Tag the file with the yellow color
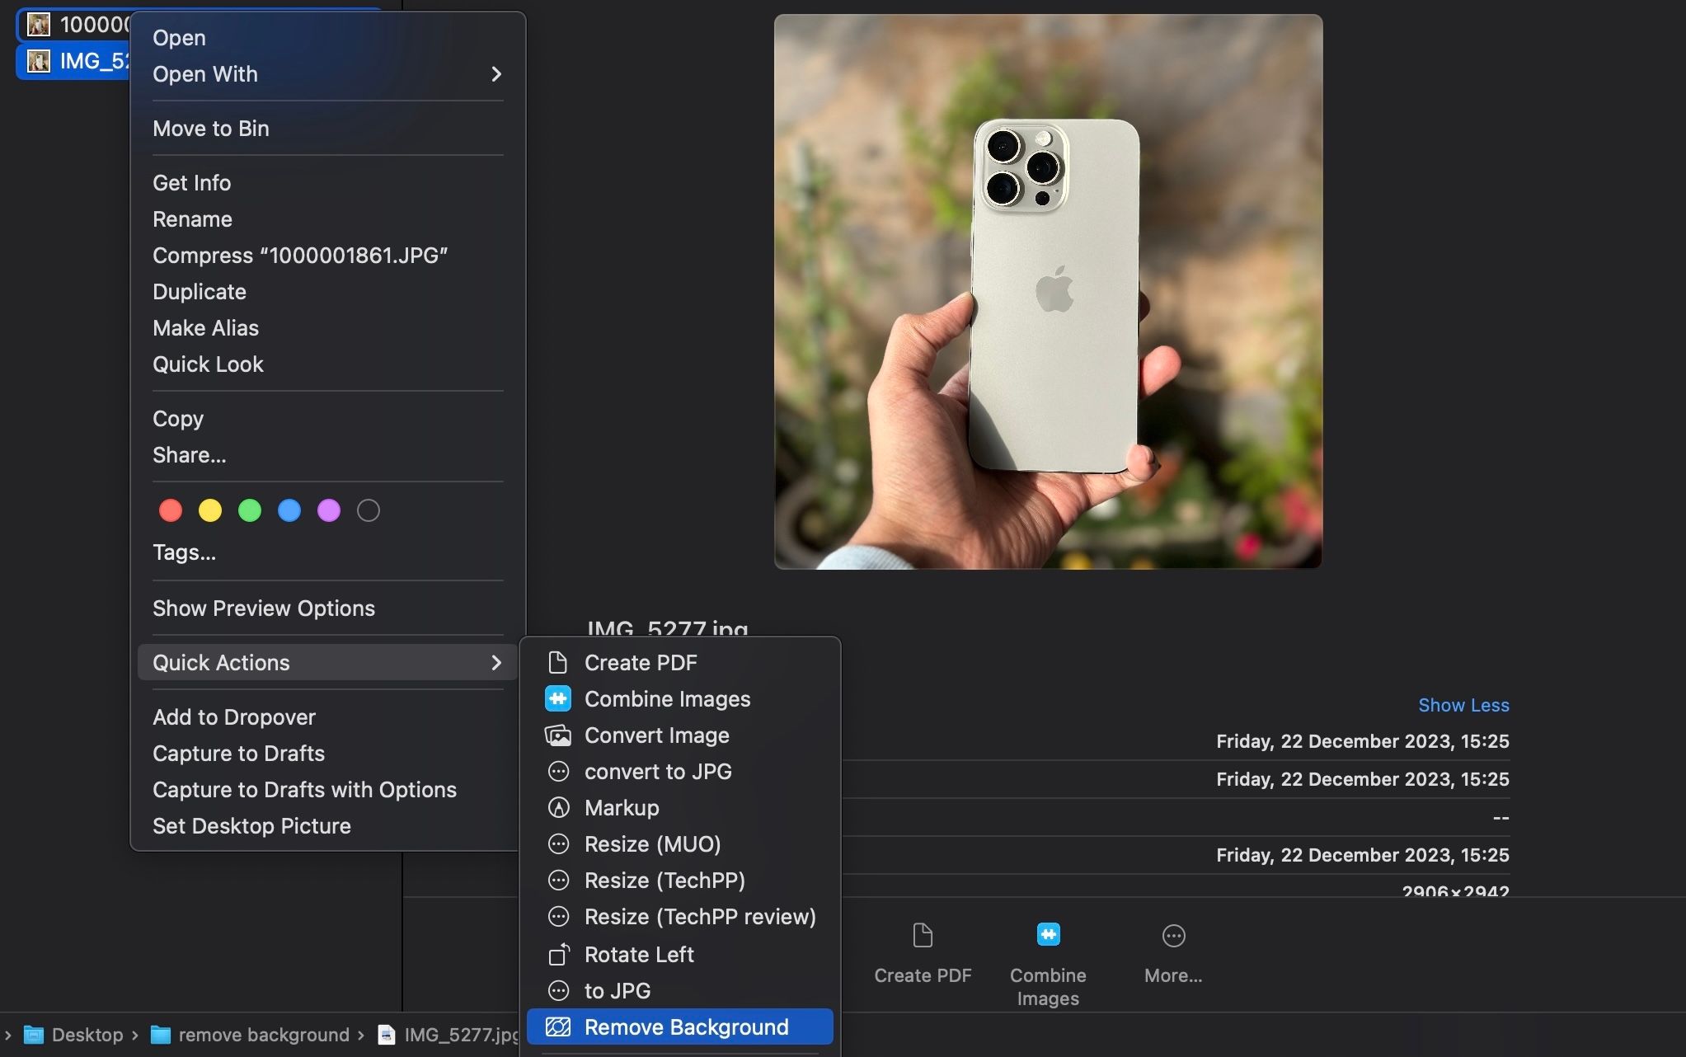1686x1057 pixels. tap(210, 510)
